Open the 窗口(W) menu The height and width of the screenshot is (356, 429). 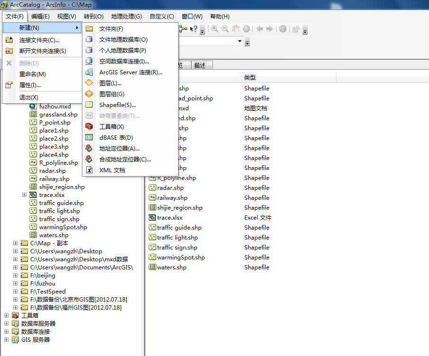click(192, 17)
